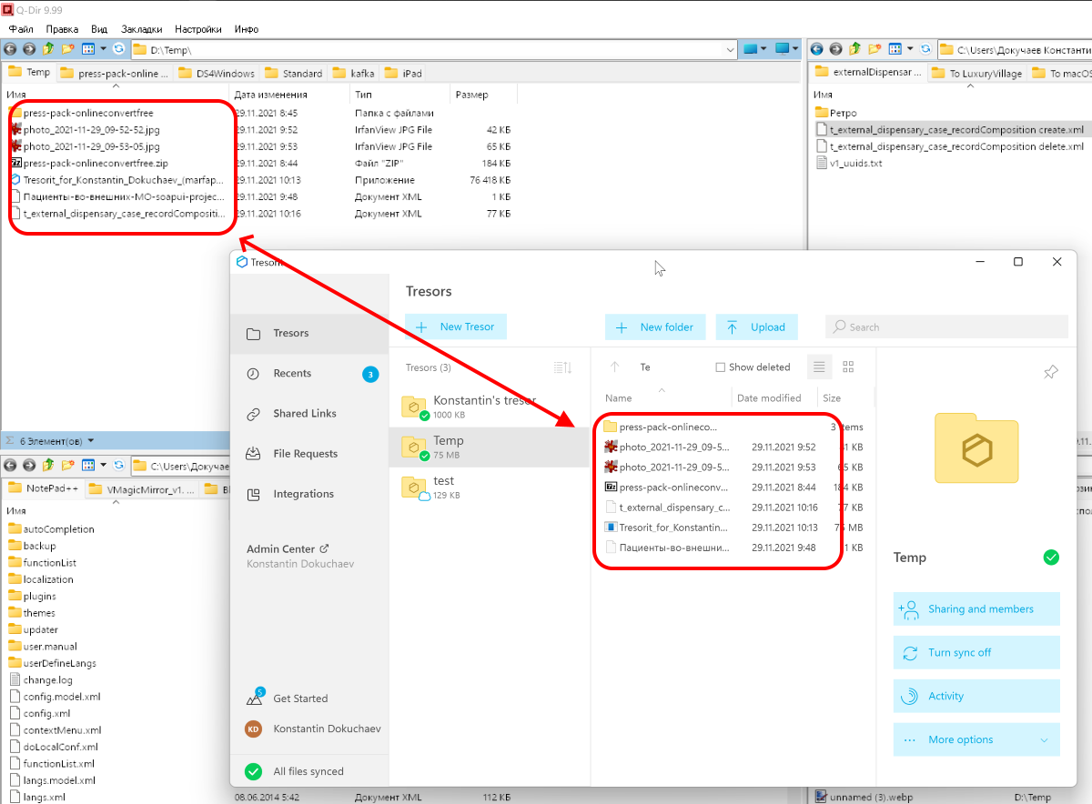Select the plugins folder in the NotePad++ pane
The image size is (1092, 804).
point(33,596)
